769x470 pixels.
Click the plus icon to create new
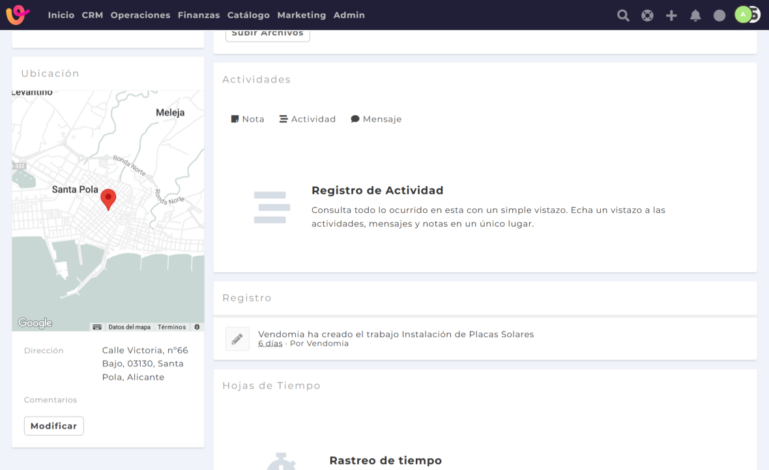point(671,15)
